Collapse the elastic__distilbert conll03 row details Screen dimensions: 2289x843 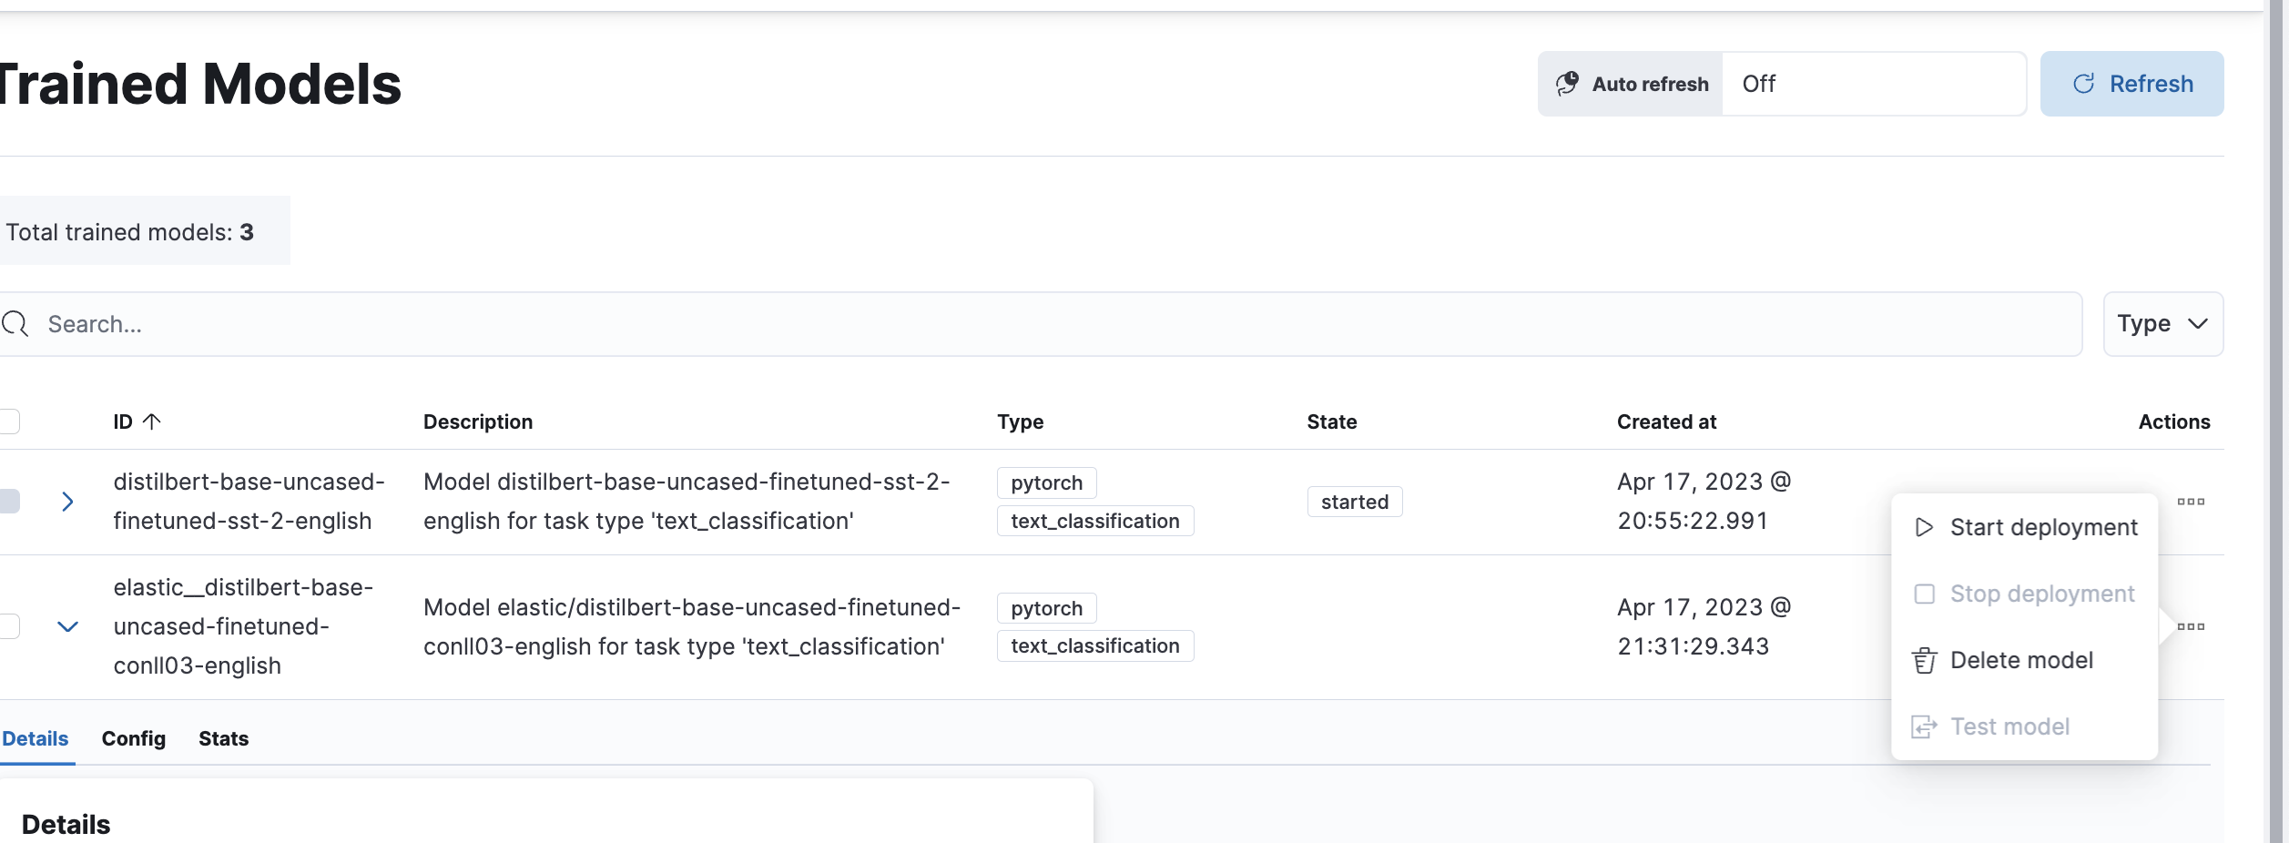[67, 626]
